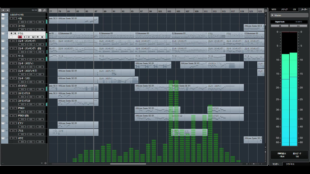
Task: Open the ラウドネス bottom tab
Action: [290, 164]
